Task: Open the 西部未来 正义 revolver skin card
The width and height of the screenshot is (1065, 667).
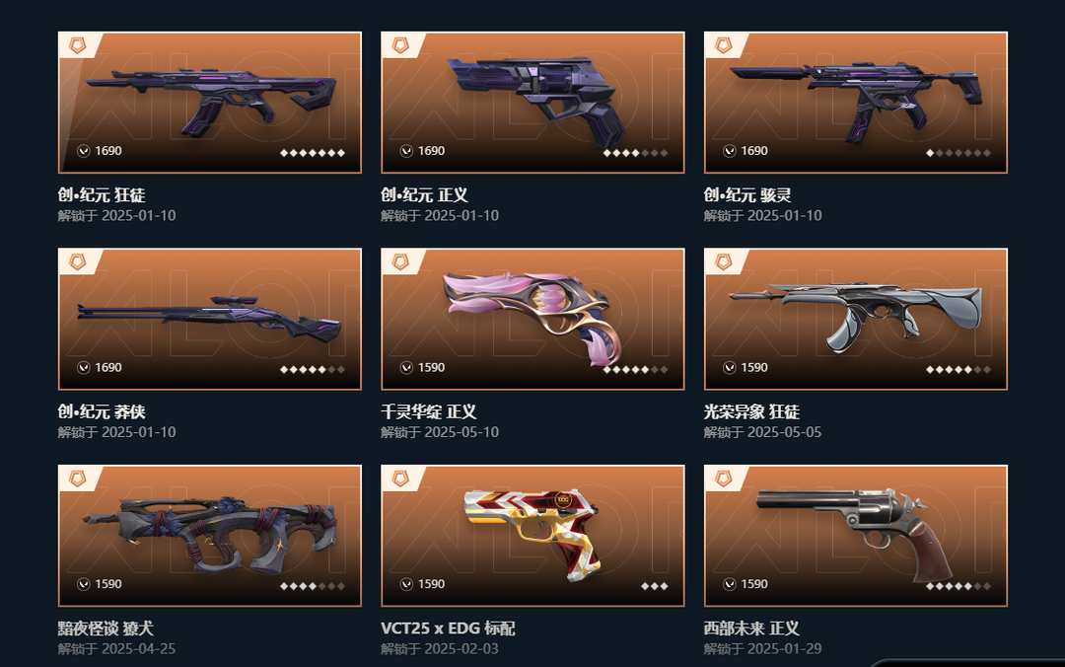Action: [856, 536]
